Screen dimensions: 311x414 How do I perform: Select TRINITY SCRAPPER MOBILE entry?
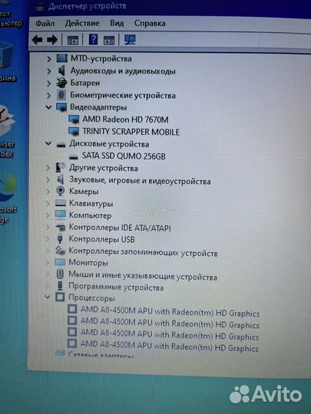[x=131, y=132]
